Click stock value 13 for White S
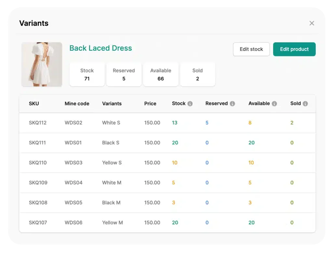Viewport: 333px width, 253px height. tap(175, 123)
